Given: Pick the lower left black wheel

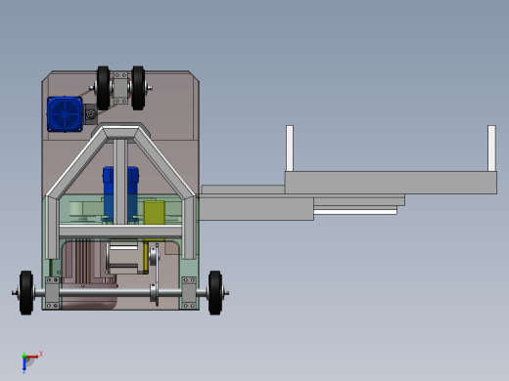Looking at the screenshot, I should 26,292.
